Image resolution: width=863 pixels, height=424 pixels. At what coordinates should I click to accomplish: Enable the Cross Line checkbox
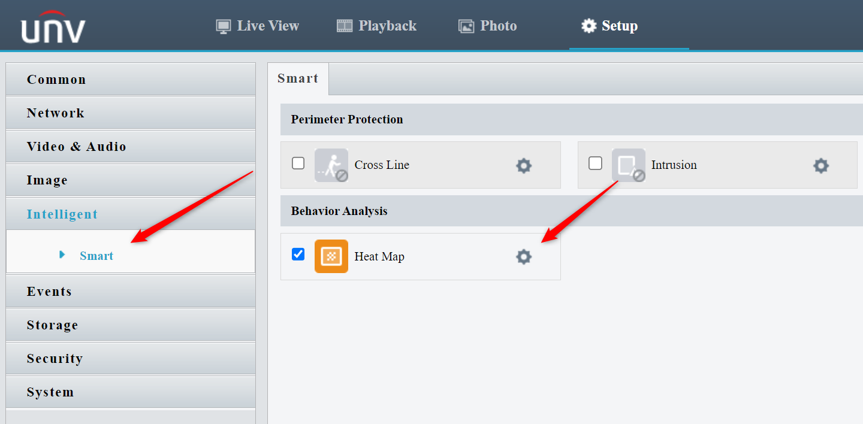pyautogui.click(x=298, y=163)
